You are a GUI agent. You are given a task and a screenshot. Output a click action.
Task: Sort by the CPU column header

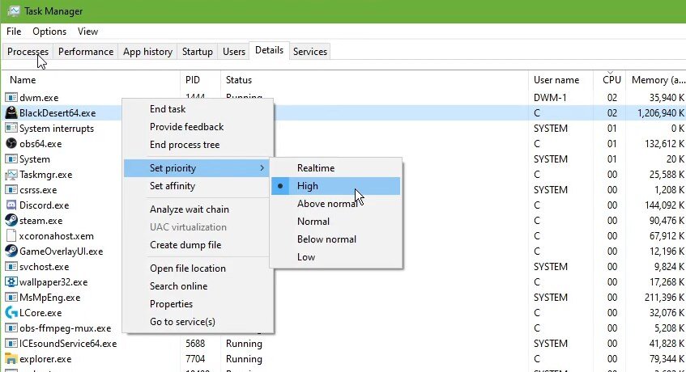click(611, 80)
